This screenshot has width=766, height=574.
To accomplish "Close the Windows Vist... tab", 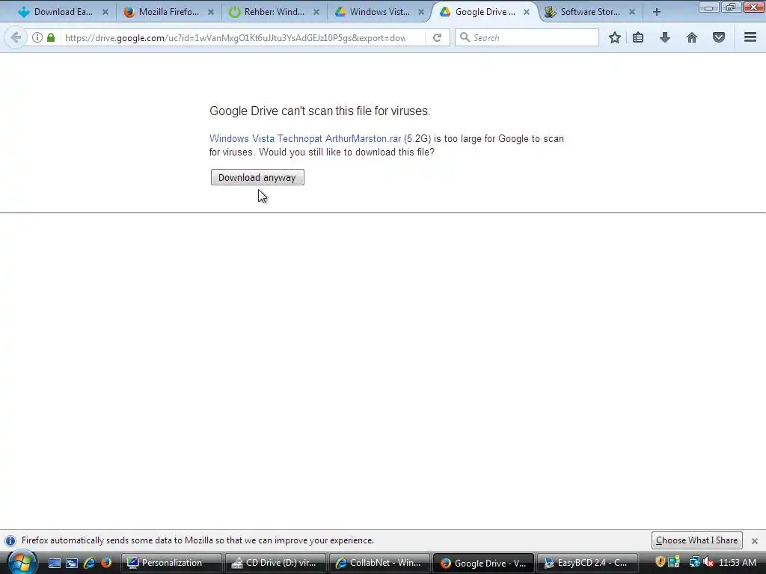I will click(x=421, y=12).
